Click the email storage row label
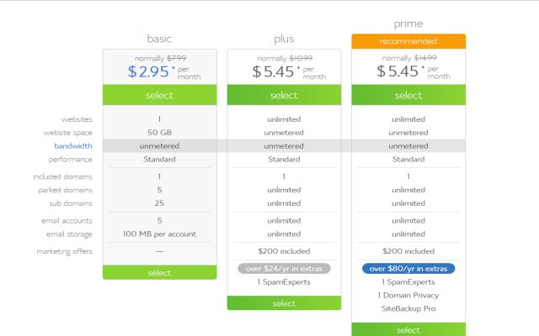The width and height of the screenshot is (539, 336). pyautogui.click(x=69, y=234)
